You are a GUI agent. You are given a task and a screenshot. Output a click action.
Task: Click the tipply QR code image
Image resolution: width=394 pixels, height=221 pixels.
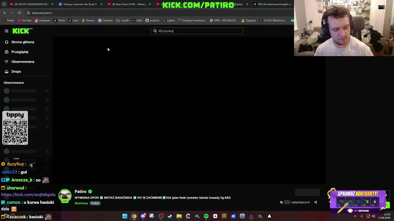click(15, 128)
